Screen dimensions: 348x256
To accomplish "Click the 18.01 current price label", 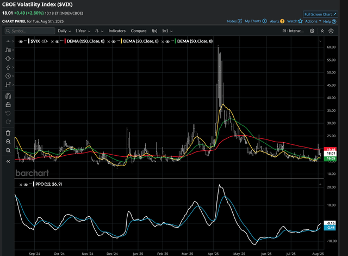I will pyautogui.click(x=330, y=154).
